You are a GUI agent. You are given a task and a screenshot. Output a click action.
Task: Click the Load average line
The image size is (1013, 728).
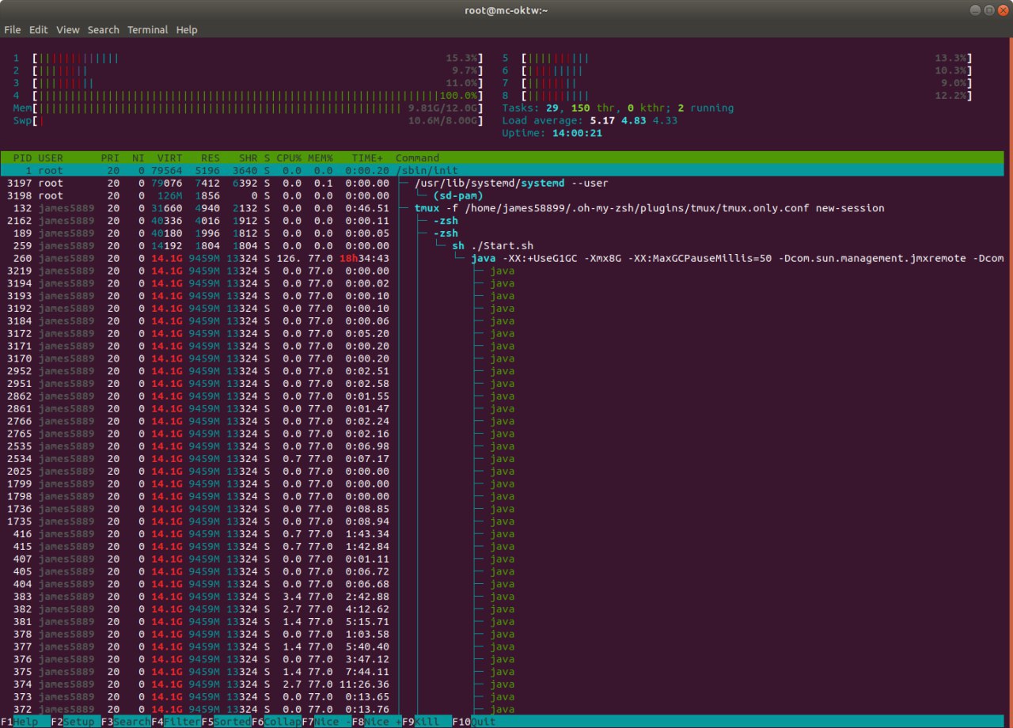(x=590, y=121)
